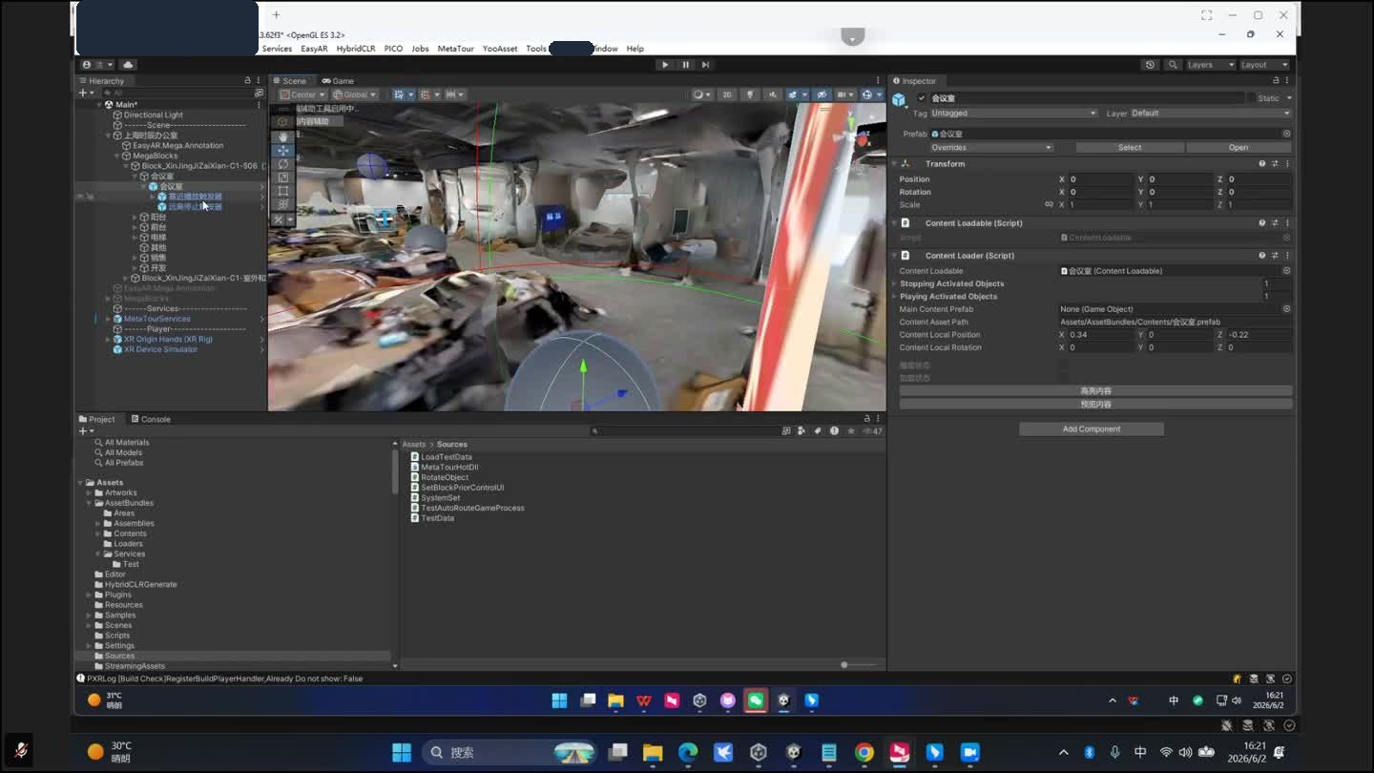Open Center pivot mode dropdown
1374x773 pixels.
(302, 94)
